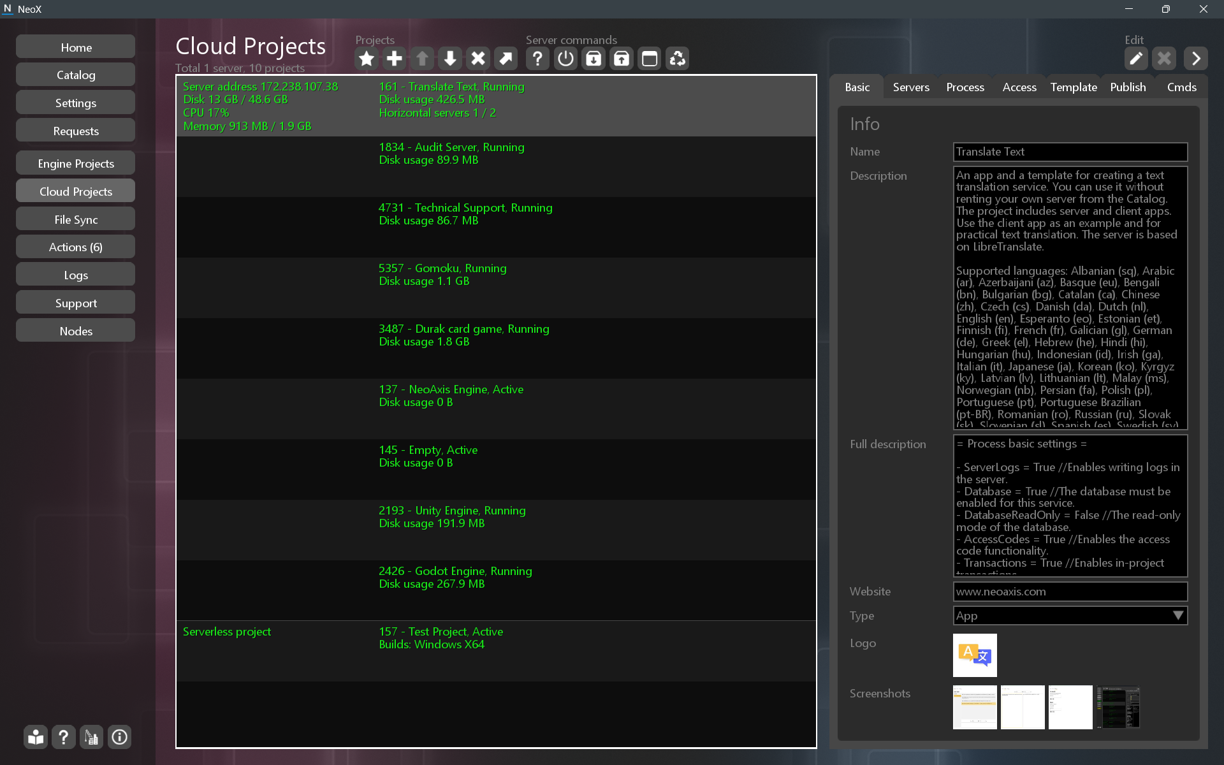The height and width of the screenshot is (765, 1224).
Task: Switch to the Servers tab
Action: point(910,87)
